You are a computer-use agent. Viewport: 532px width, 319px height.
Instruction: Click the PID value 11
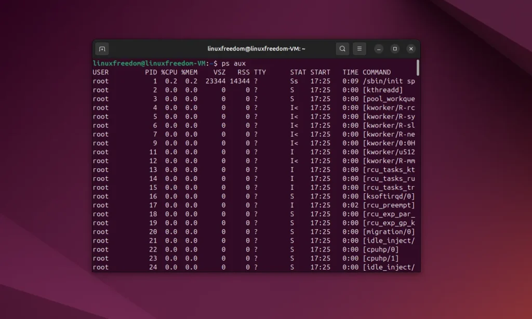[153, 152]
